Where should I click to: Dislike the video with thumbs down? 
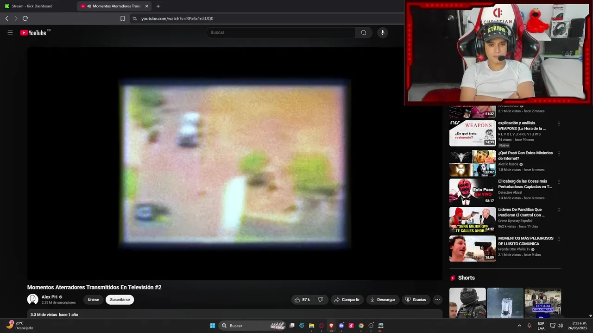(321, 300)
